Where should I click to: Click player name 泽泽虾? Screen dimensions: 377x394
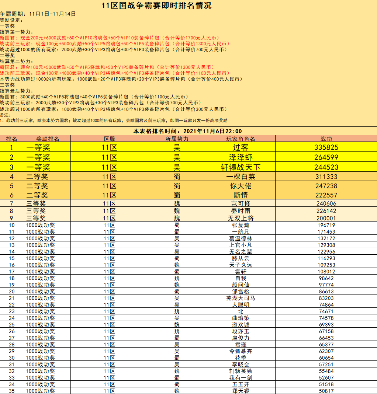tap(241, 157)
